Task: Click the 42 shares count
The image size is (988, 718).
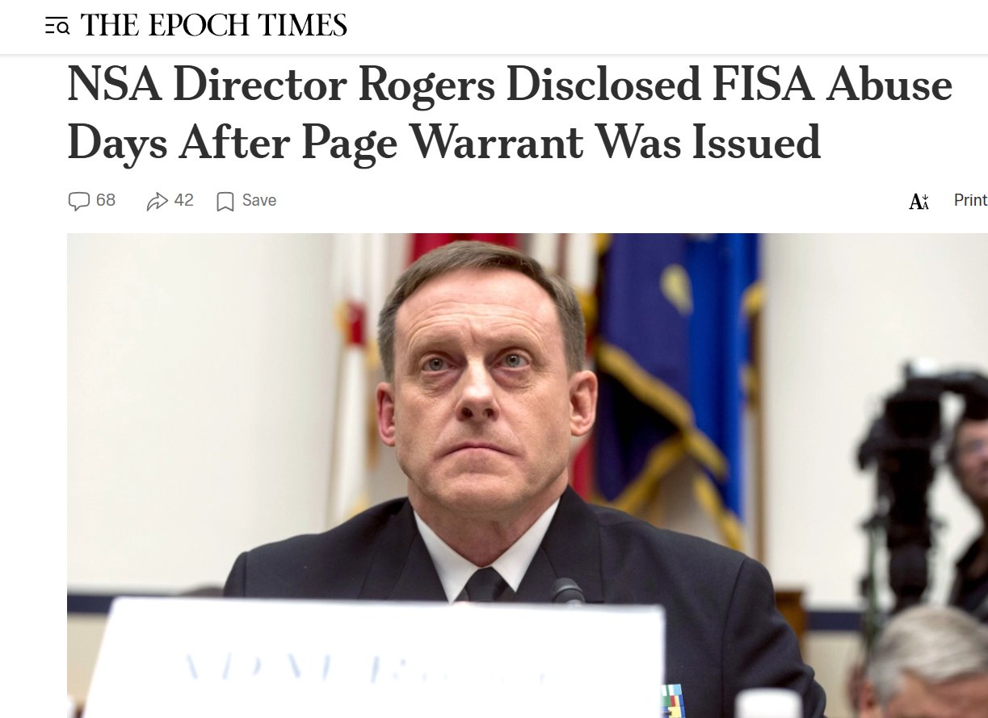Action: [184, 200]
